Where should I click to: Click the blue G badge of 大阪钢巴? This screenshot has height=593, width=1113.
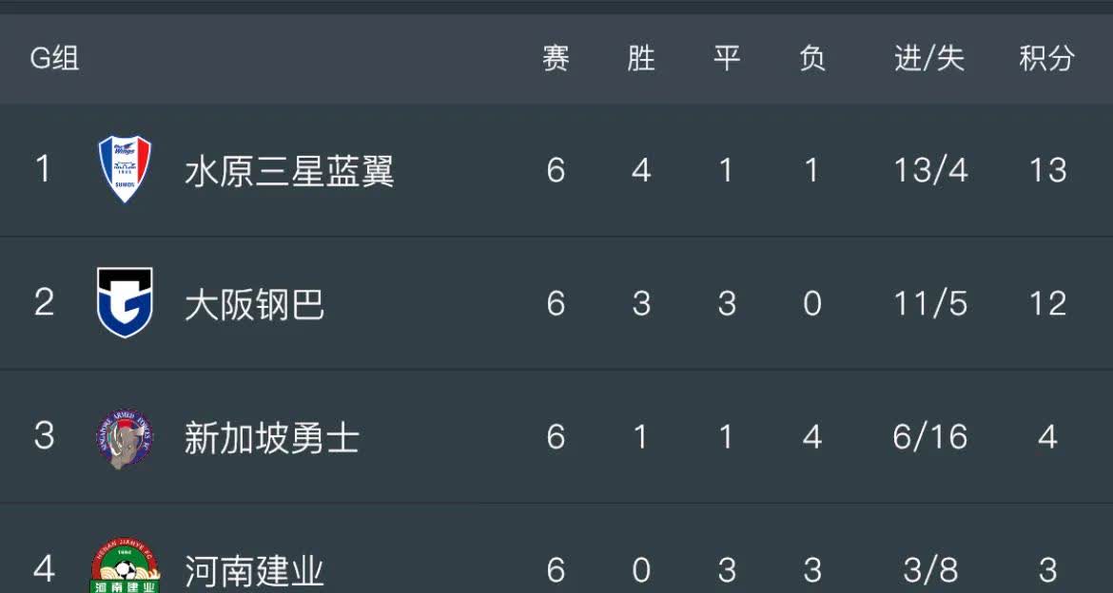point(124,302)
